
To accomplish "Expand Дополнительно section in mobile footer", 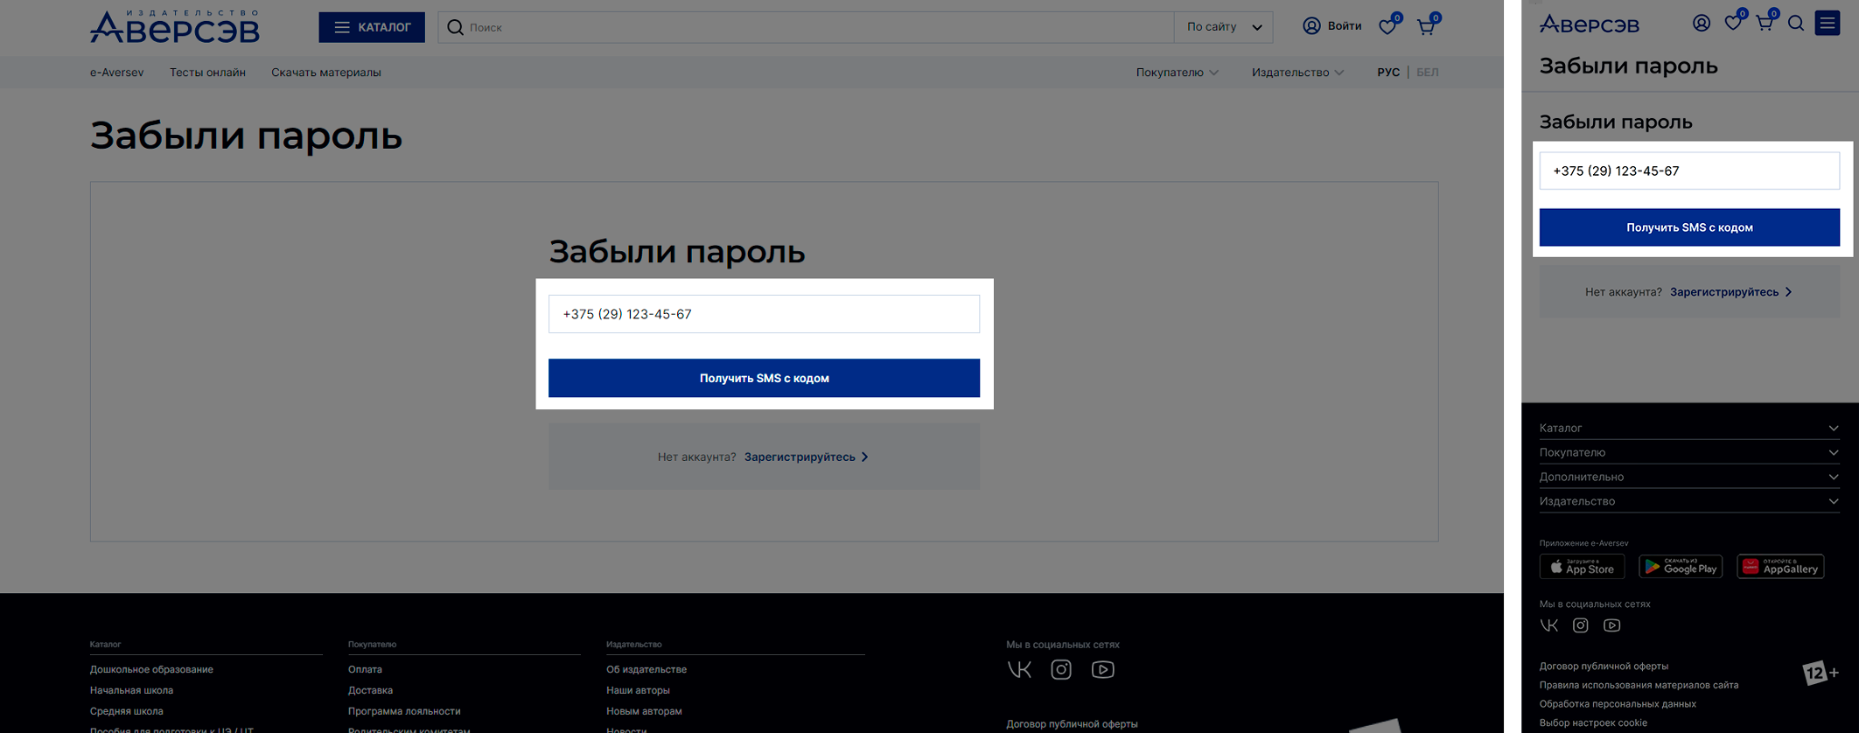I will coord(1688,477).
